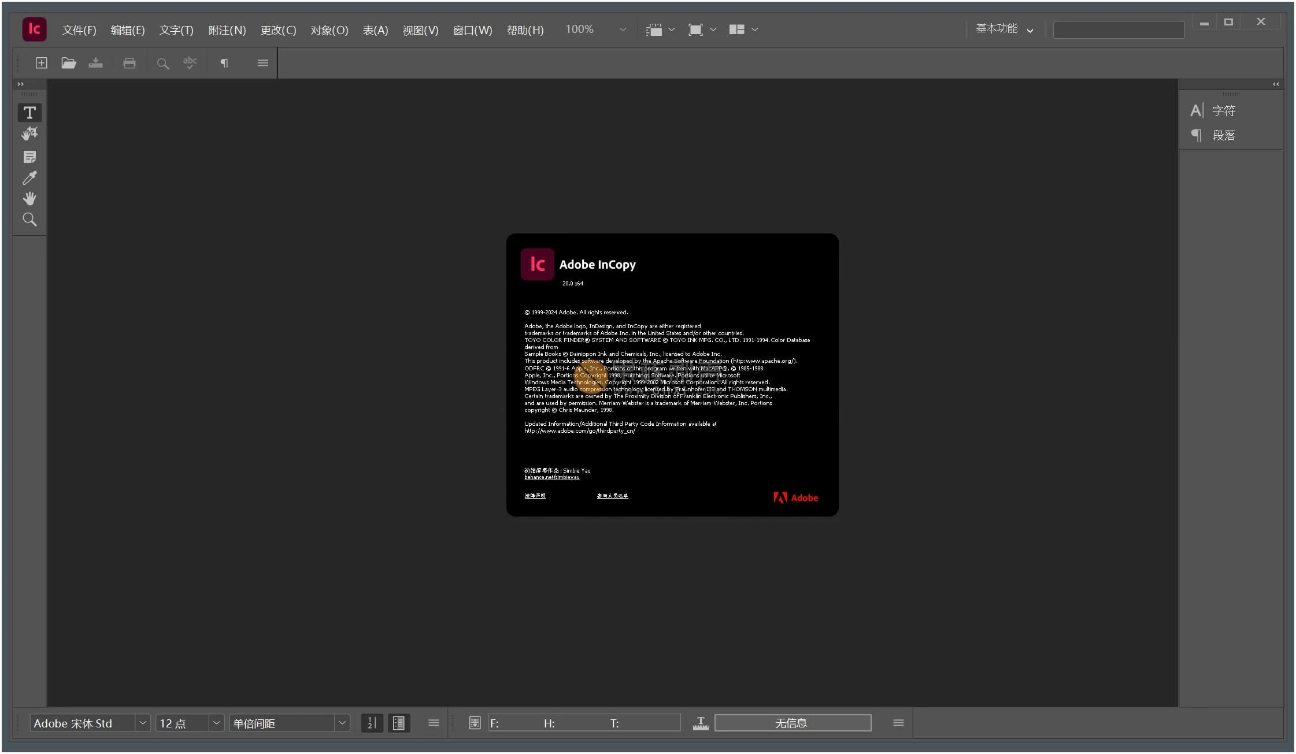Select the Note tool icon

tap(29, 156)
